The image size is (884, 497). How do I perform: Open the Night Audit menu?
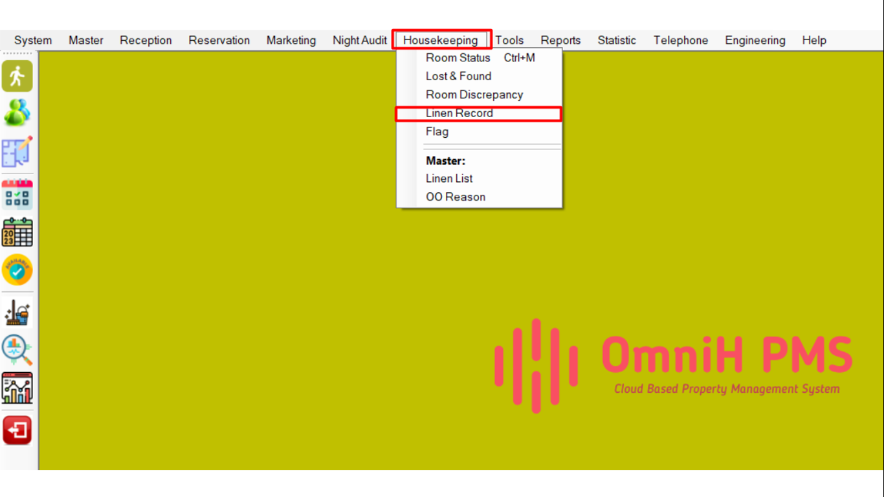click(360, 40)
